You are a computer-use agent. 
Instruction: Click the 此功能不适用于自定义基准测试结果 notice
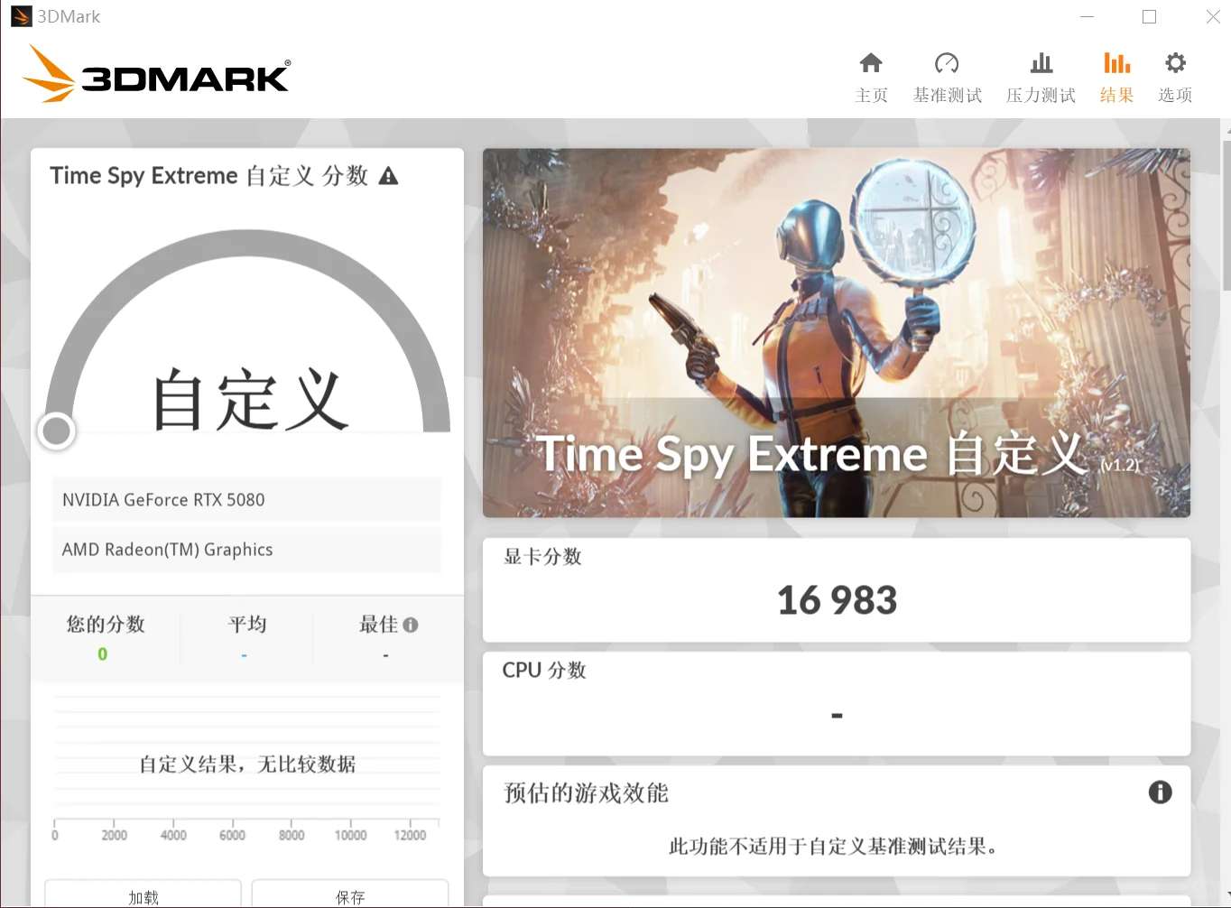[833, 847]
